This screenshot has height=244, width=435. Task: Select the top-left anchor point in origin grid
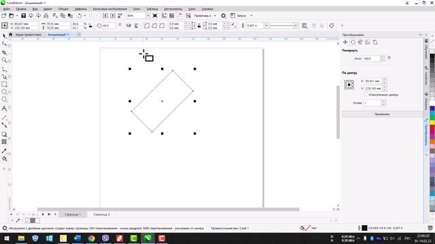(x=346, y=81)
